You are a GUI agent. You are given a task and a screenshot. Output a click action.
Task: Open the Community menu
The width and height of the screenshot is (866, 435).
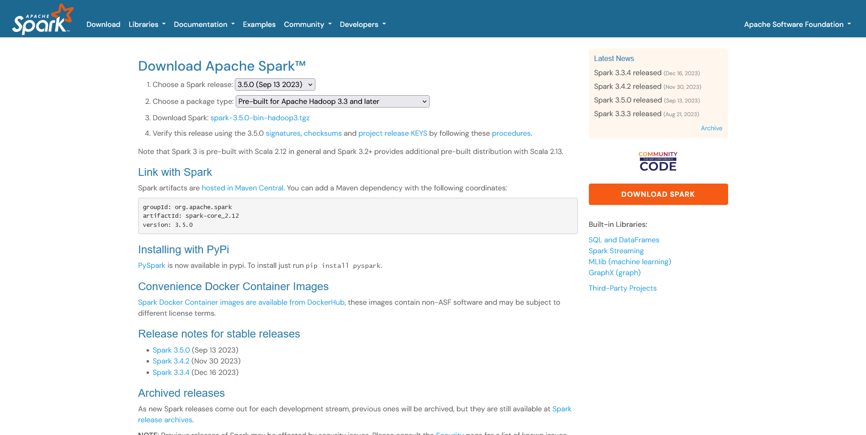click(x=308, y=25)
